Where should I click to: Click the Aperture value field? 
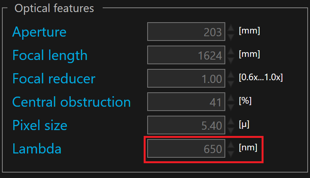(186, 32)
